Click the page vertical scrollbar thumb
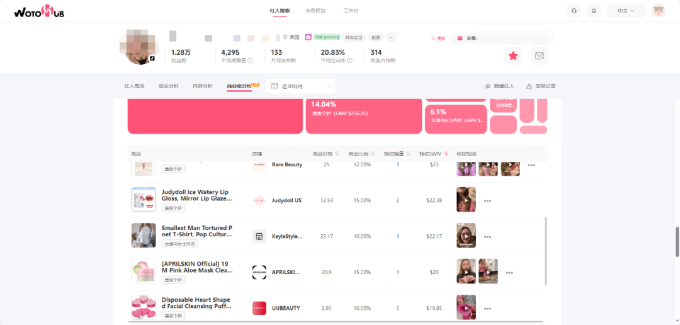This screenshot has height=325, width=680. (x=677, y=242)
